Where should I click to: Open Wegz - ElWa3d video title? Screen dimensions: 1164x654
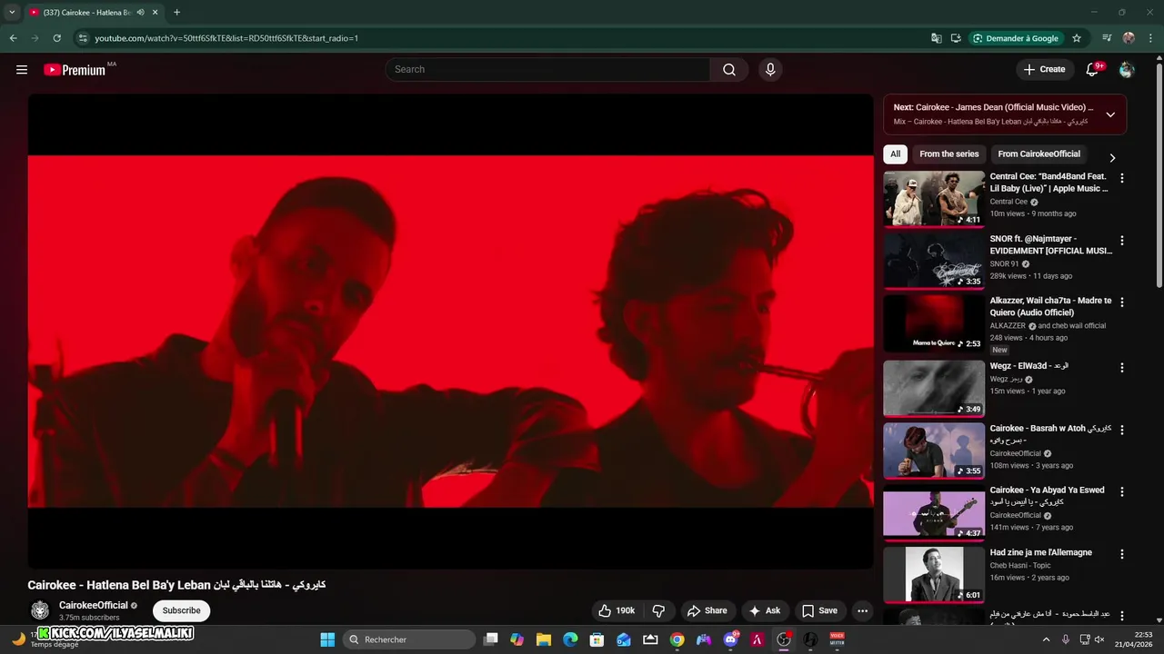pyautogui.click(x=1029, y=366)
